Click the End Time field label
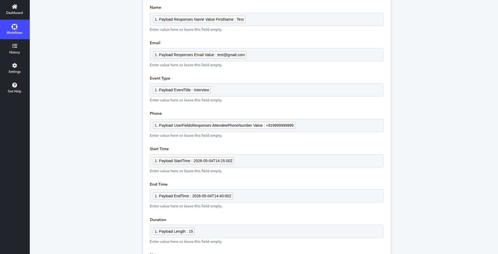Screen dimensions: 498x254 coord(158,184)
